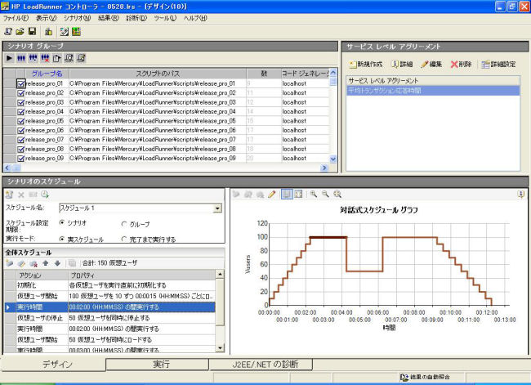Click the グループ名 column header
Image resolution: width=531 pixels, height=385 pixels.
click(47, 74)
